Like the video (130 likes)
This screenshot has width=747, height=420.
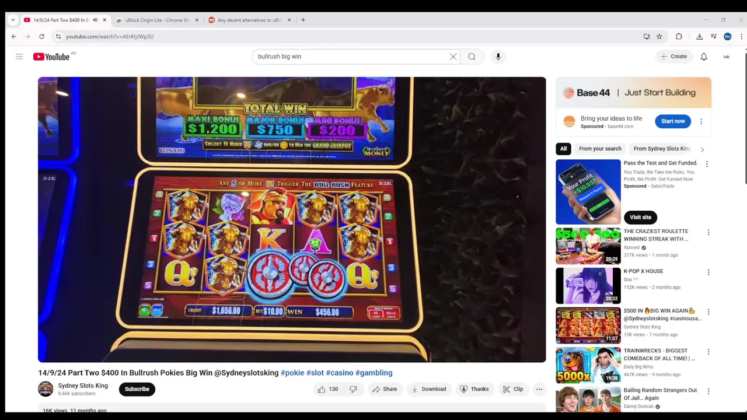tap(327, 389)
